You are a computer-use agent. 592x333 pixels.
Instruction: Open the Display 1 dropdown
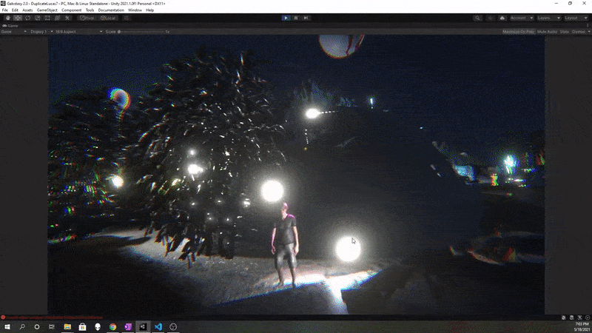[x=41, y=32]
